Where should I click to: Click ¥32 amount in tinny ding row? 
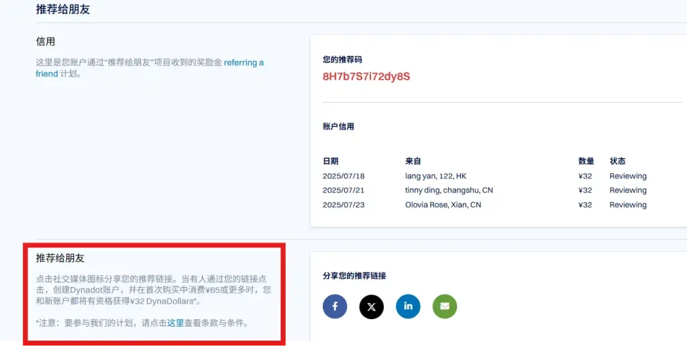tap(585, 190)
